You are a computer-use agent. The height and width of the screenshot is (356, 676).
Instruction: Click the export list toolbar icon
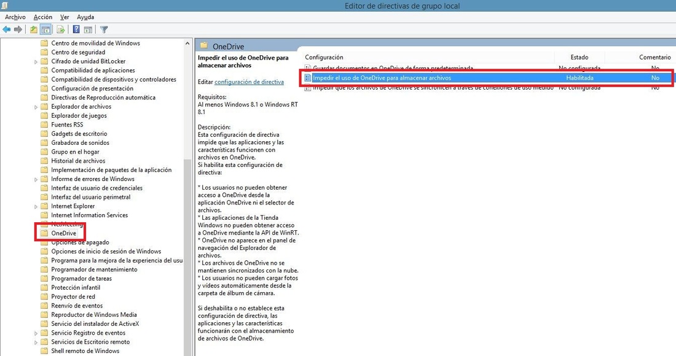pos(61,29)
